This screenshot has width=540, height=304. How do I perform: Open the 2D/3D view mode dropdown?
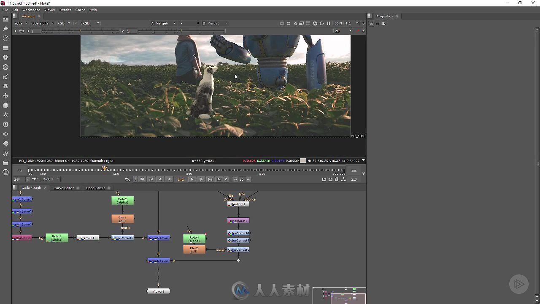343,31
